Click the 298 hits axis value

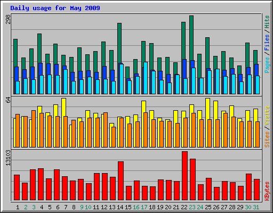pos(8,19)
